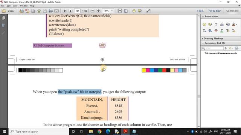Open the View menu
The image size is (241, 135).
pos(15,6)
